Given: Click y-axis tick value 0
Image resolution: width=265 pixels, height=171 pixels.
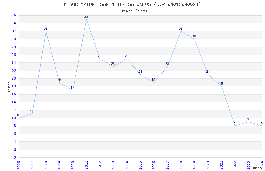Looking at the screenshot, I should (15, 157).
